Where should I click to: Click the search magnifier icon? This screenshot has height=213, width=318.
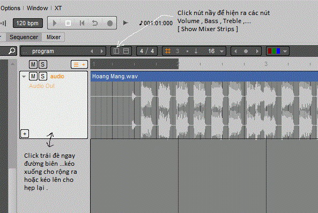(12, 51)
